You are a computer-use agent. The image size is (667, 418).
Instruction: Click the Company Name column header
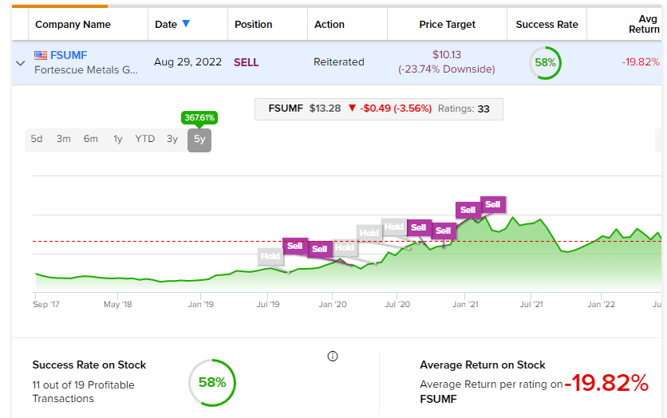73,24
